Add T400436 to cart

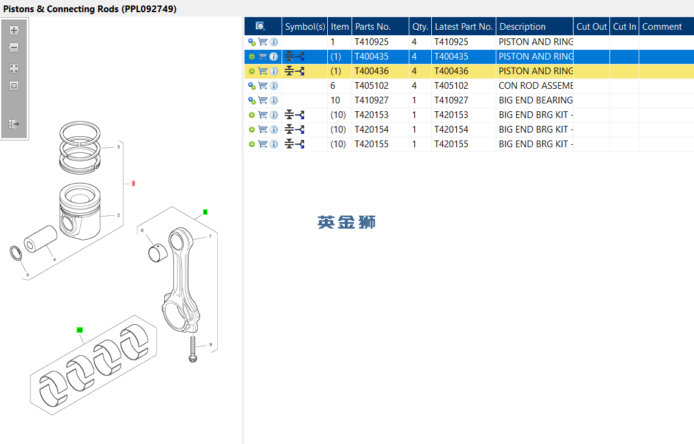point(263,71)
